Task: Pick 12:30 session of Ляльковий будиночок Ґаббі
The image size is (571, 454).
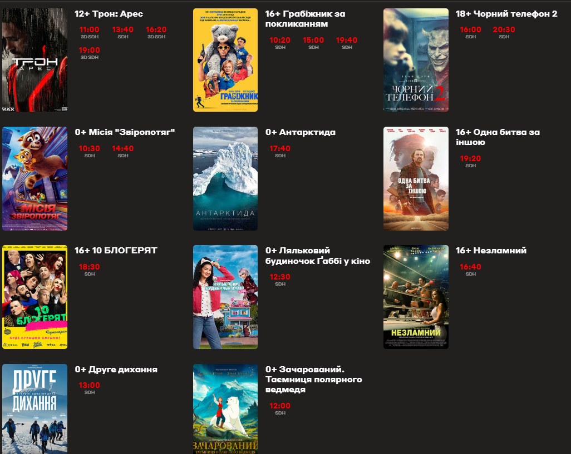Action: (280, 277)
